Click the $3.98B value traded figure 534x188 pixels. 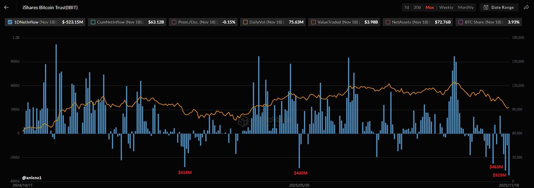pos(372,21)
